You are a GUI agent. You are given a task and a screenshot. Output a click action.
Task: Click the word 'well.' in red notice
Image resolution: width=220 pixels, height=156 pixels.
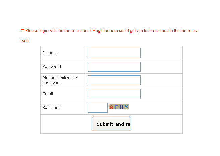[x=25, y=41]
